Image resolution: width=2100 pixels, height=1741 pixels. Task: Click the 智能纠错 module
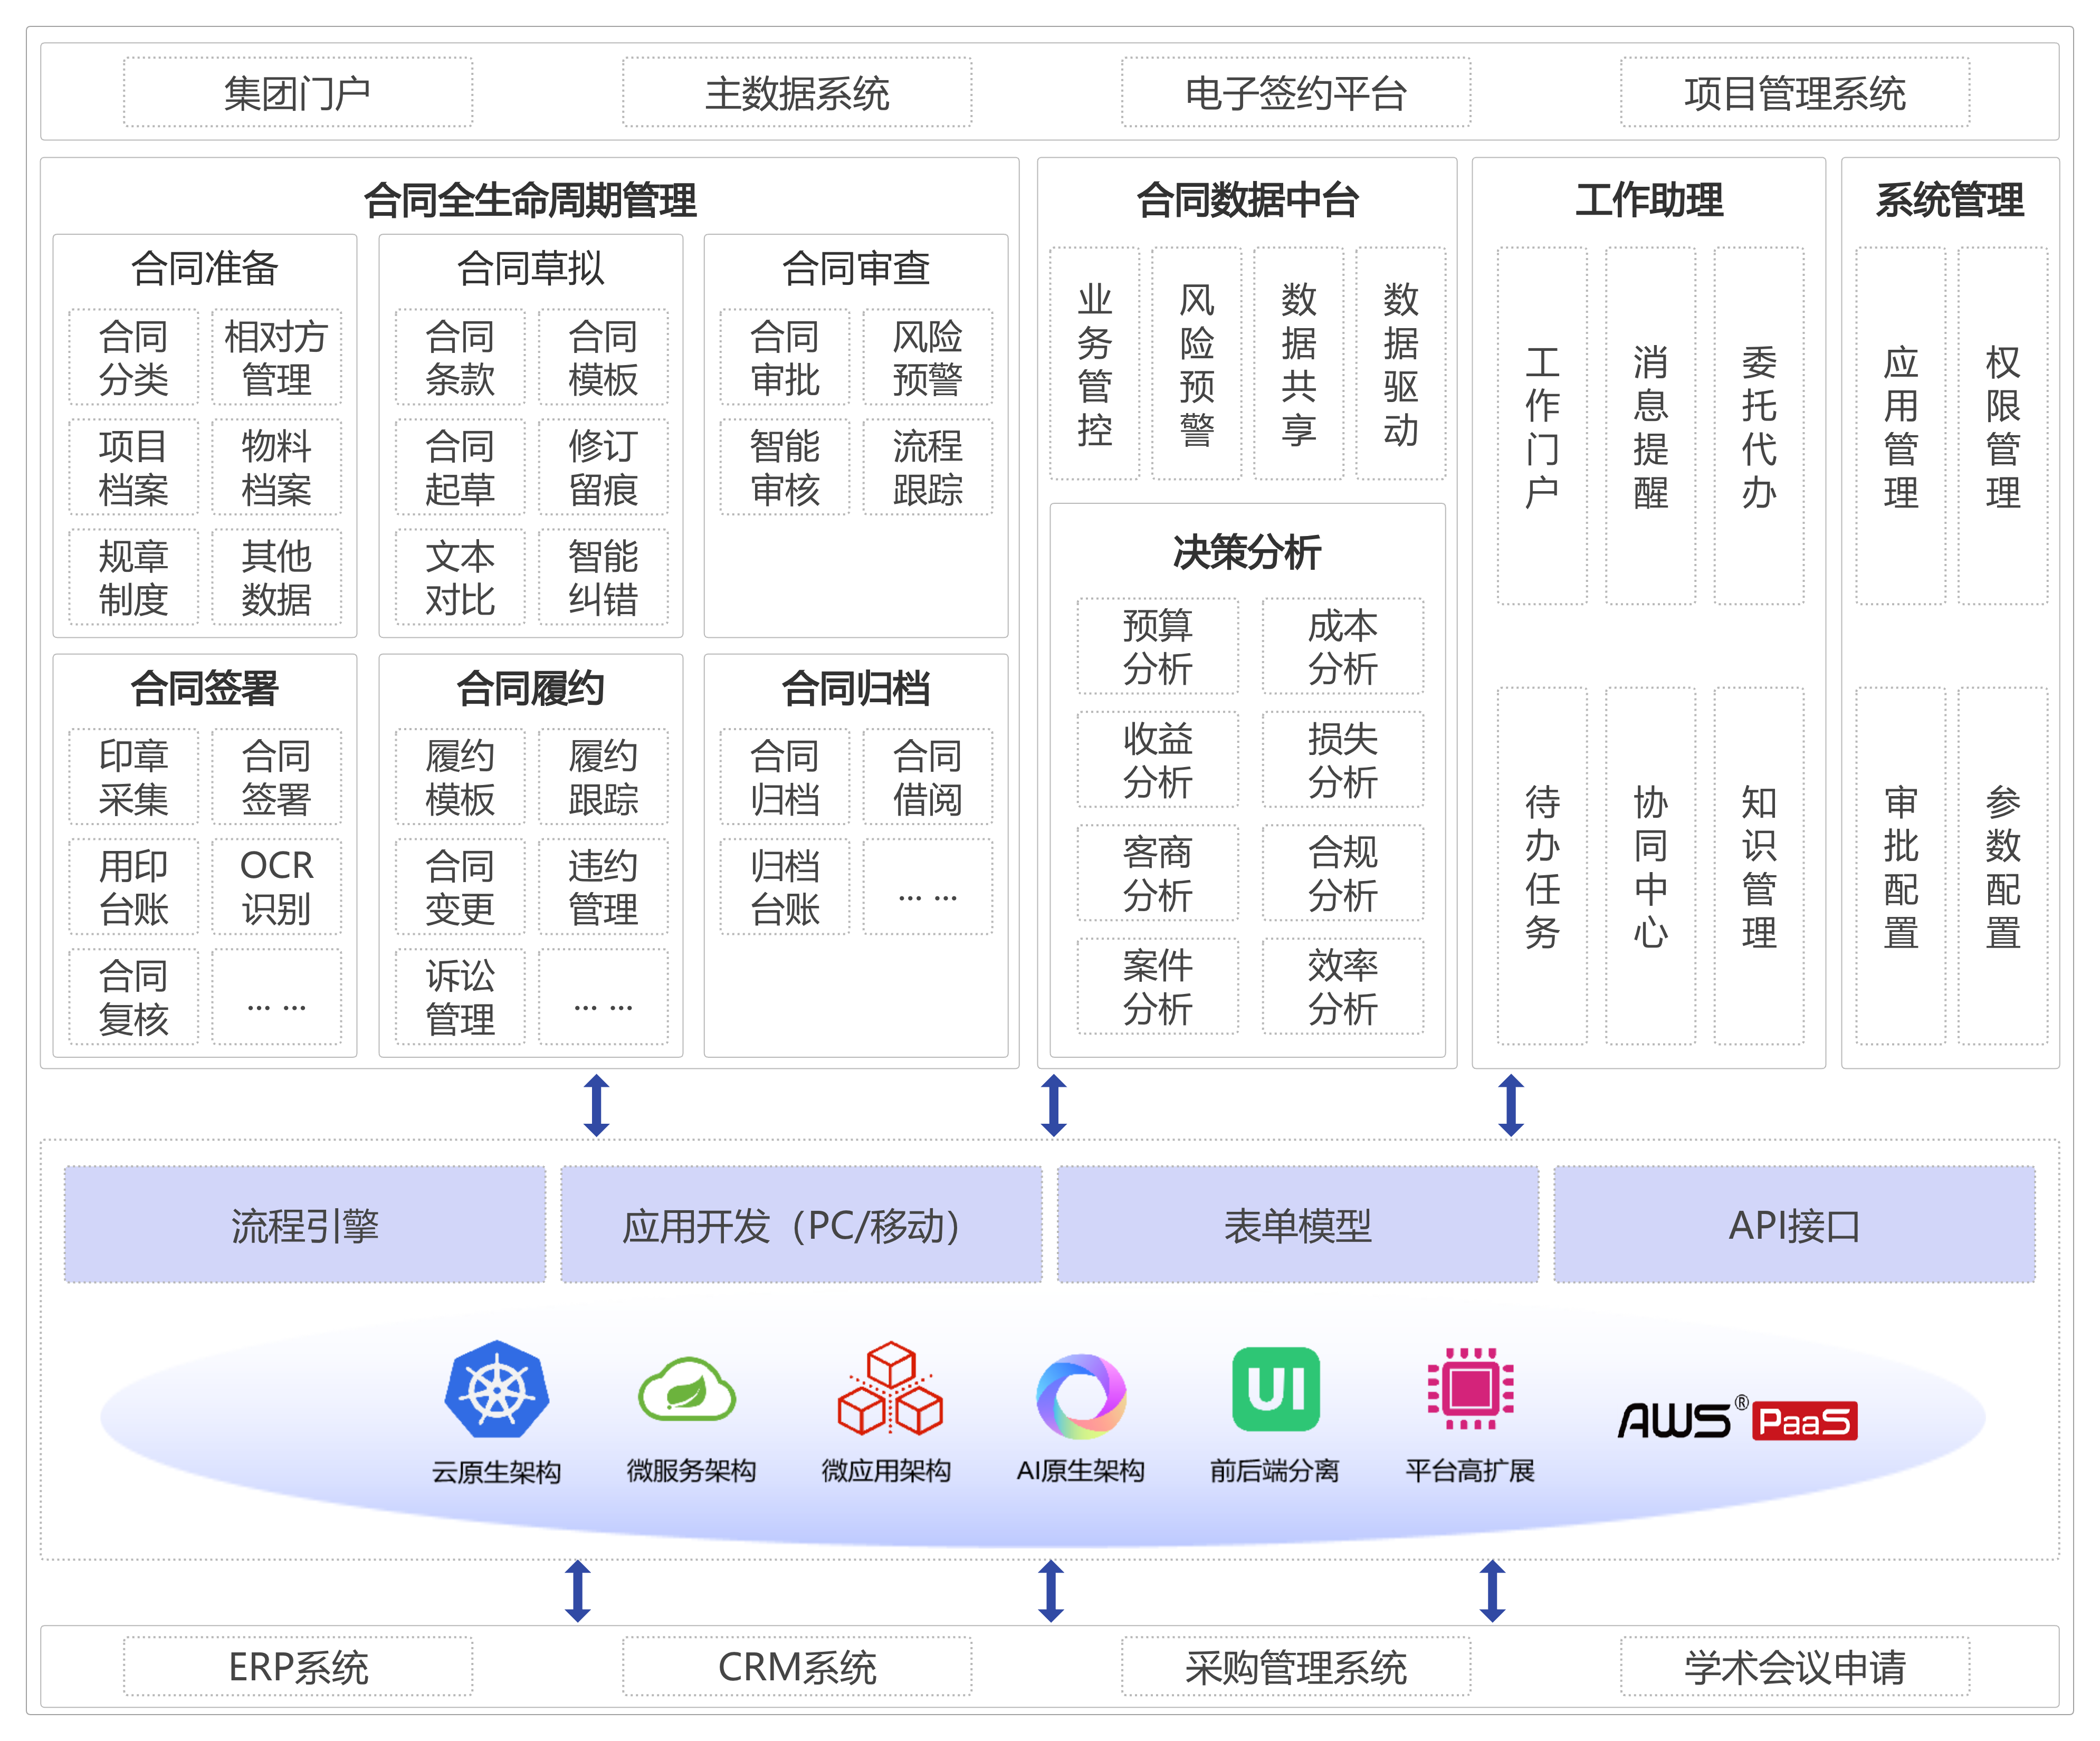[603, 577]
